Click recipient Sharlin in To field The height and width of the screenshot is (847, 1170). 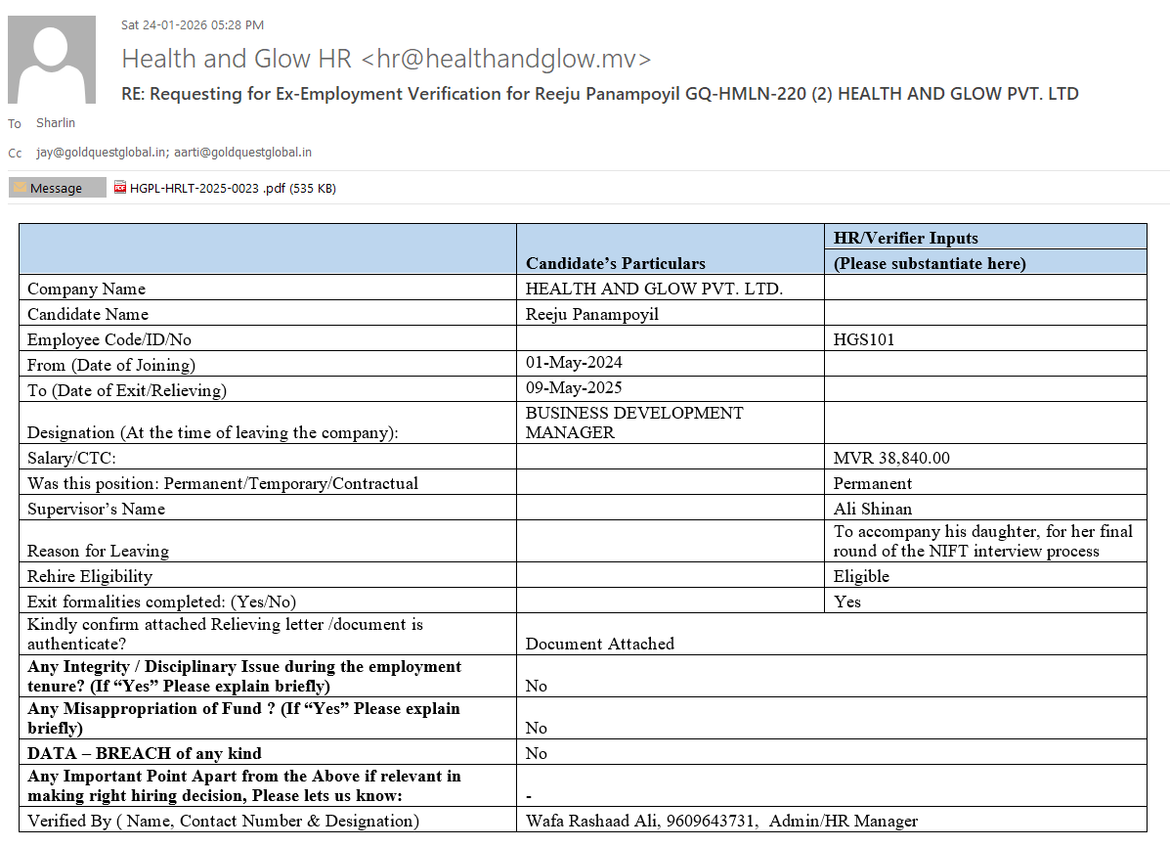click(x=56, y=122)
